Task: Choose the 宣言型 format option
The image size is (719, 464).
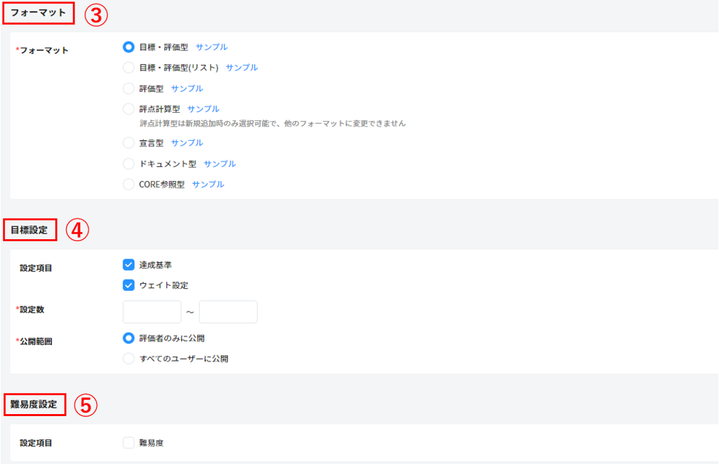Action: click(129, 143)
